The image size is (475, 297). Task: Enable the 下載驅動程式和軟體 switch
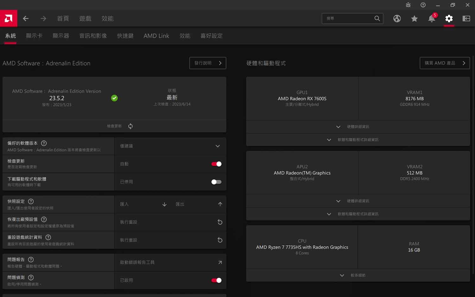click(x=217, y=182)
